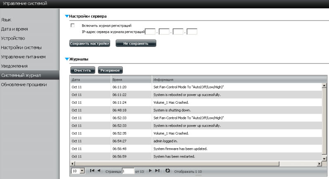This screenshot has width=329, height=179.
Task: Click vertical scrollbar down arrow
Action: pyautogui.click(x=324, y=158)
